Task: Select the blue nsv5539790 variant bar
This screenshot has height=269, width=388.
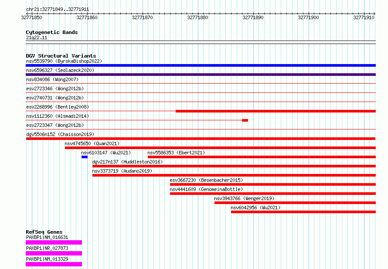Action: click(x=201, y=65)
